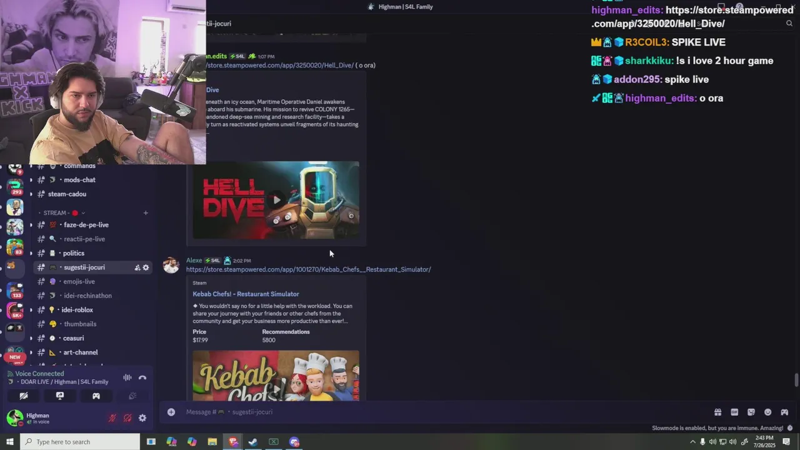Viewport: 800px width, 450px height.
Task: Expand threads arrow for steam-cadou
Action: (31, 194)
